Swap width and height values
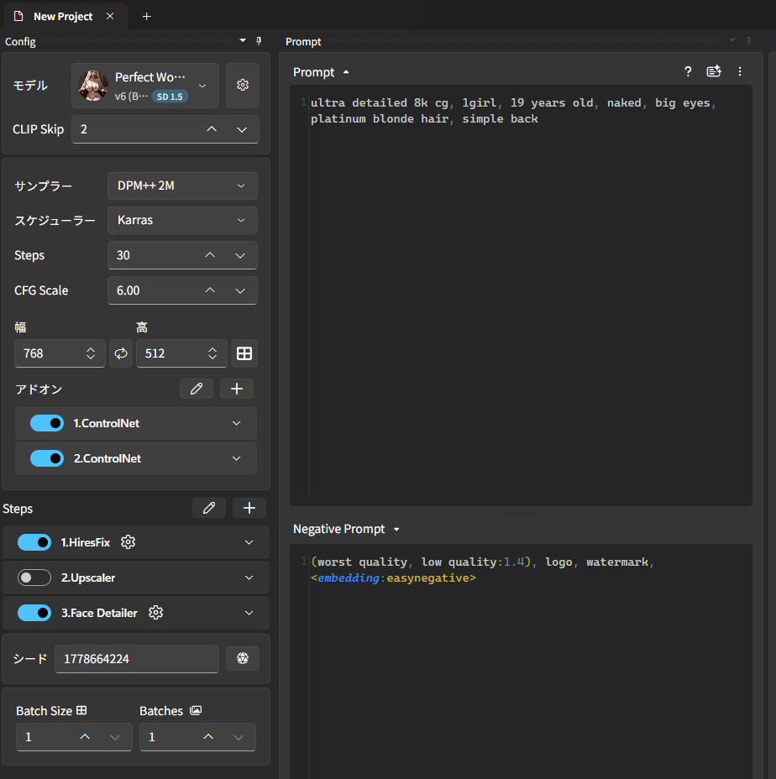Image resolution: width=776 pixels, height=779 pixels. pos(121,353)
